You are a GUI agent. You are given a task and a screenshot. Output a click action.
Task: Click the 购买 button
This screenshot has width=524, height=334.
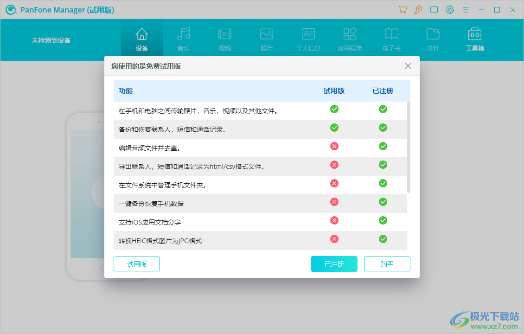click(387, 264)
